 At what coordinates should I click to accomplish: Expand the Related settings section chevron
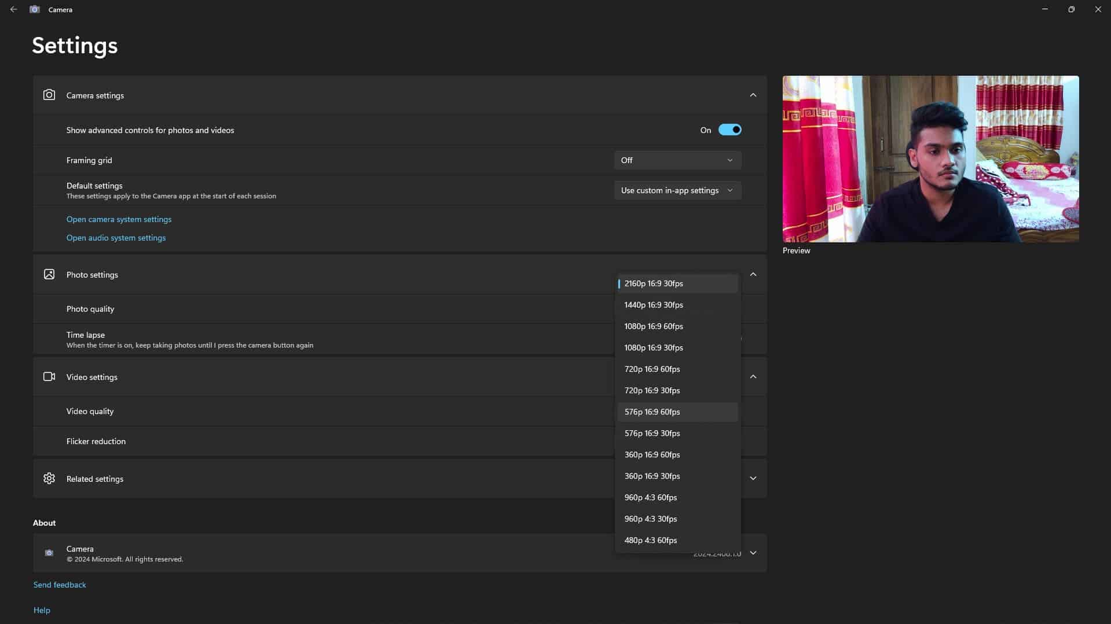(x=753, y=478)
